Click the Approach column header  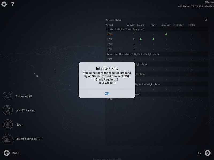click(166, 25)
